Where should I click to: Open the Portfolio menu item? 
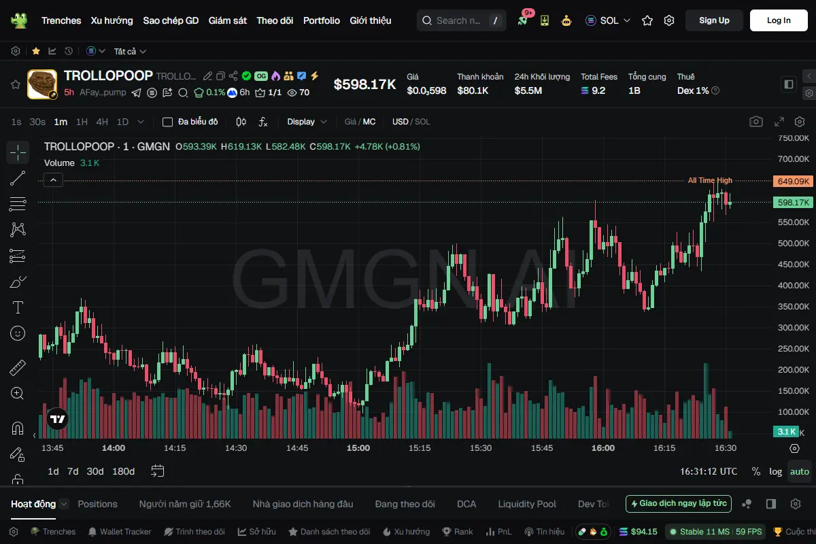[x=322, y=20]
